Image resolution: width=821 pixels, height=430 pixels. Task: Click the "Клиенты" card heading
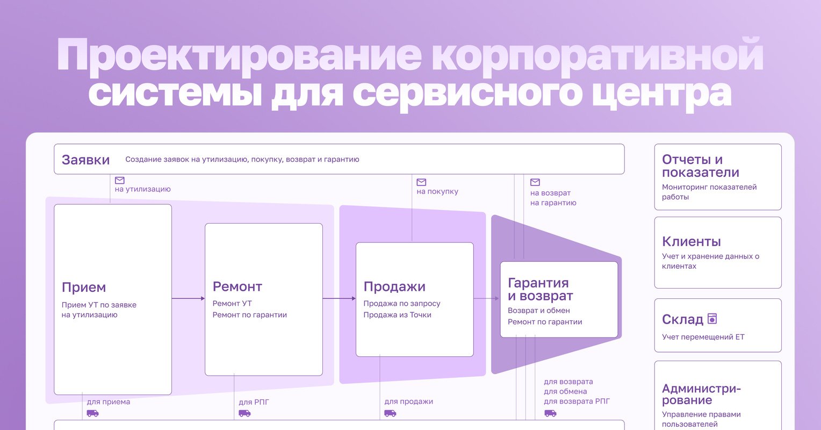(x=692, y=241)
